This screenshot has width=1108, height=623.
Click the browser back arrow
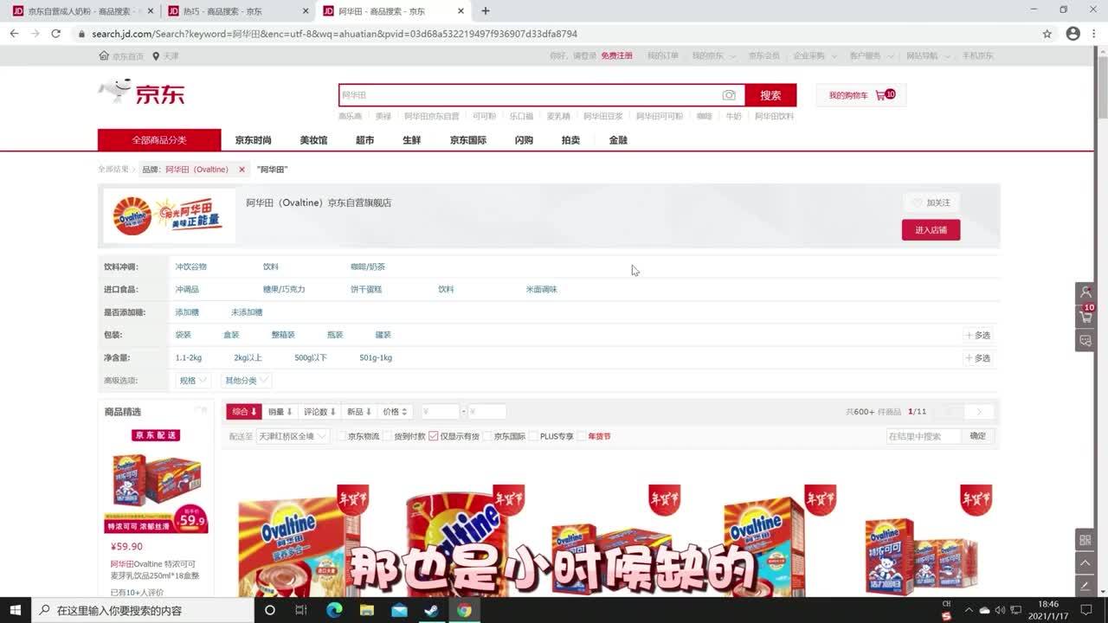click(14, 34)
